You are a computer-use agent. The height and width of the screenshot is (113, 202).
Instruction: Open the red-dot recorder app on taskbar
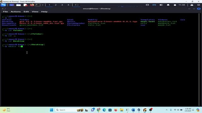[151, 110]
